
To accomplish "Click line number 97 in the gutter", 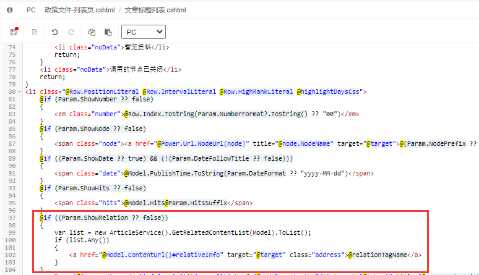I will point(11,218).
